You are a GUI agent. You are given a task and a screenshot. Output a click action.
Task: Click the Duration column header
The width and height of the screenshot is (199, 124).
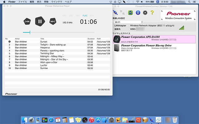click(91, 39)
